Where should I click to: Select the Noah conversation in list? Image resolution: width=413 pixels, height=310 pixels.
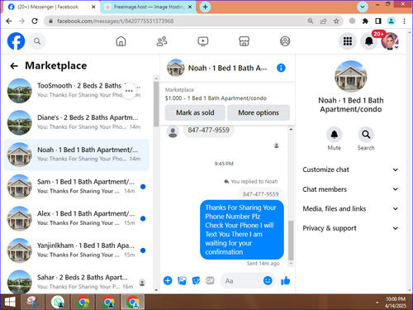pos(77,155)
